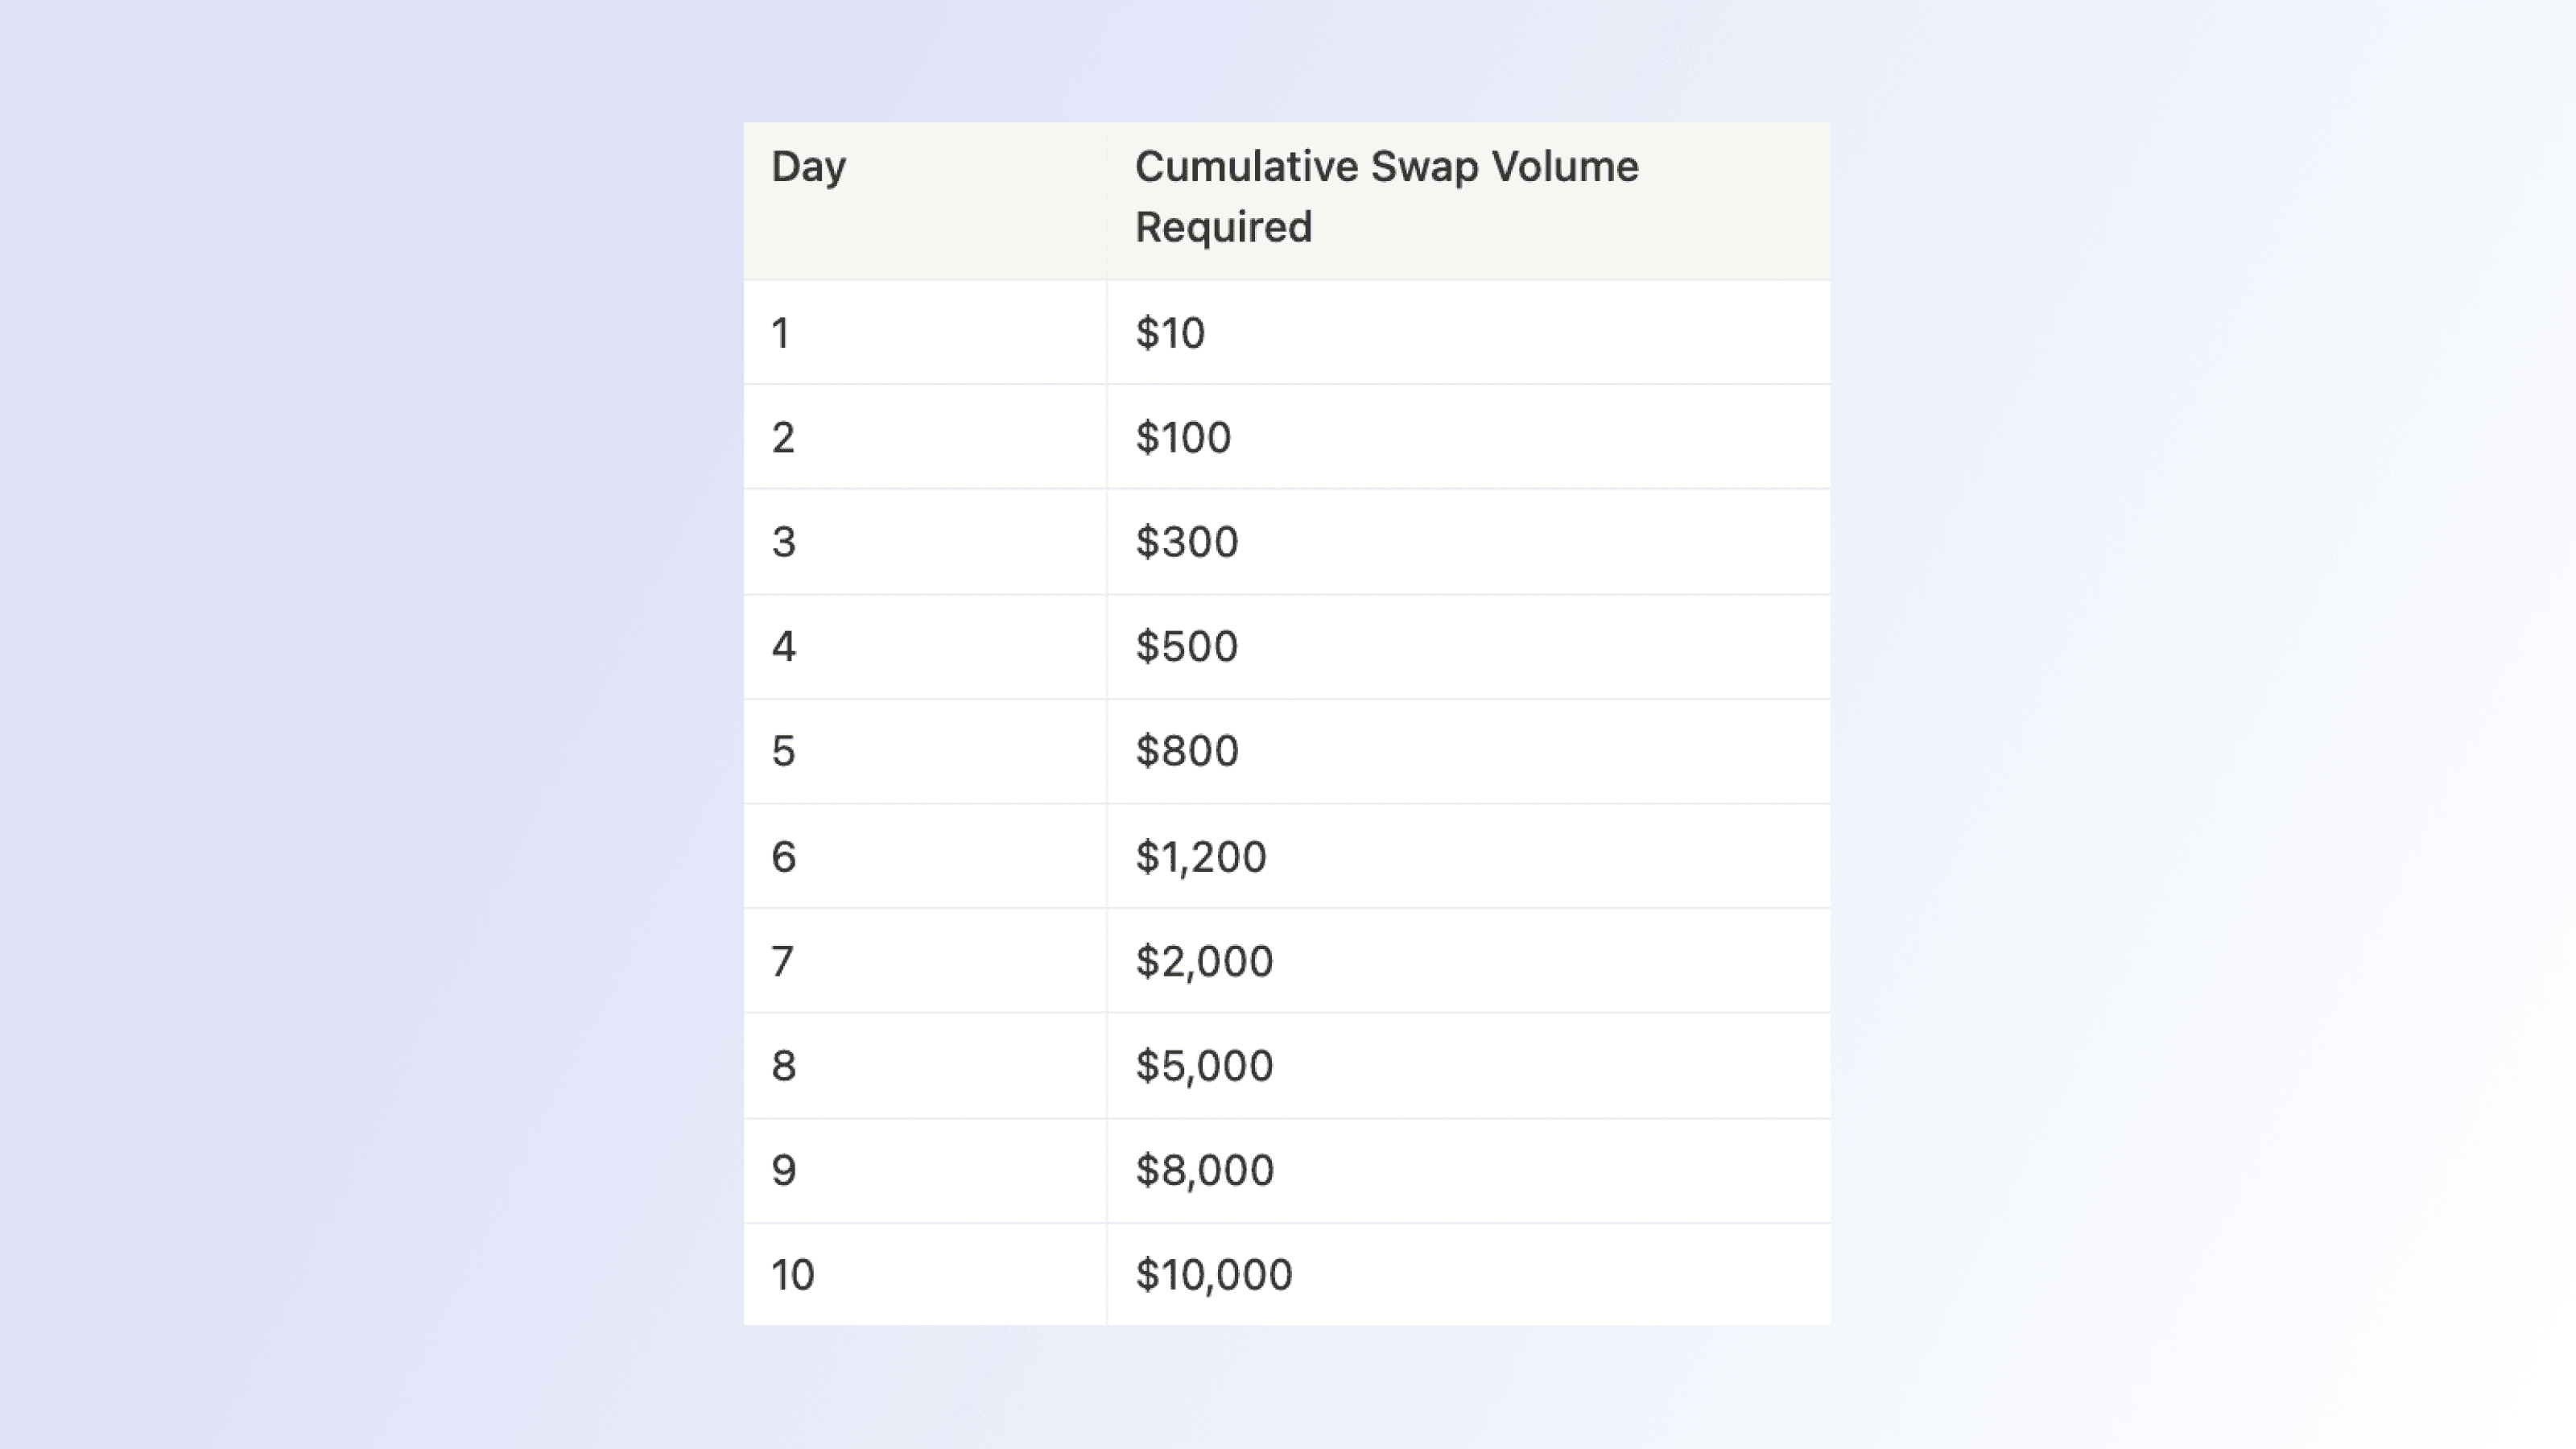Select the $500 volume cell
This screenshot has height=1449, width=2576.
click(1469, 647)
